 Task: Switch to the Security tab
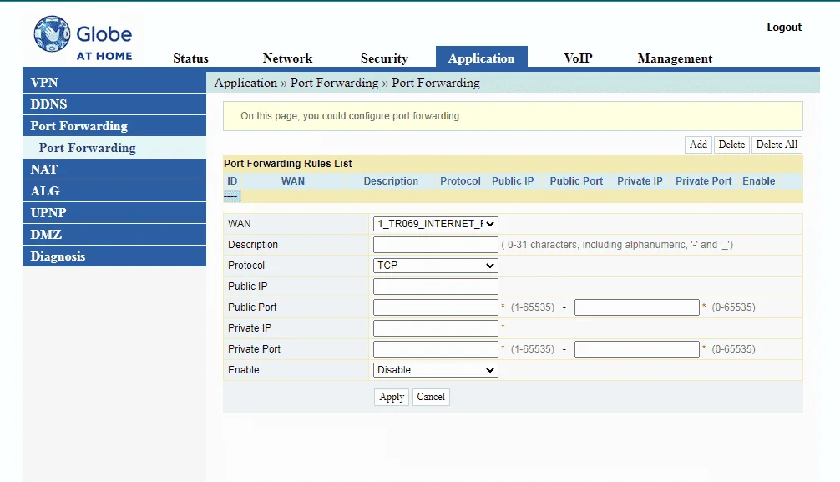point(384,58)
